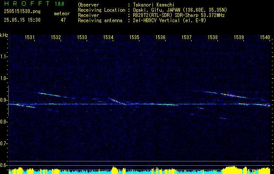
Task: Click the 1535 time axis marker
Action: click(x=134, y=37)
